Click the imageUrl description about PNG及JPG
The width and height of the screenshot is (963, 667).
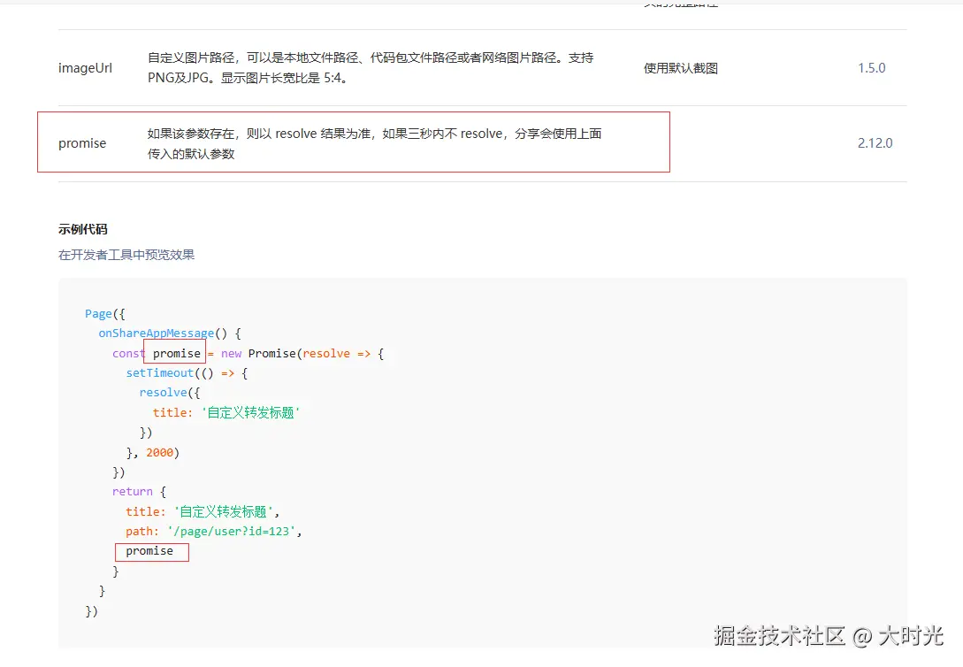(x=371, y=67)
